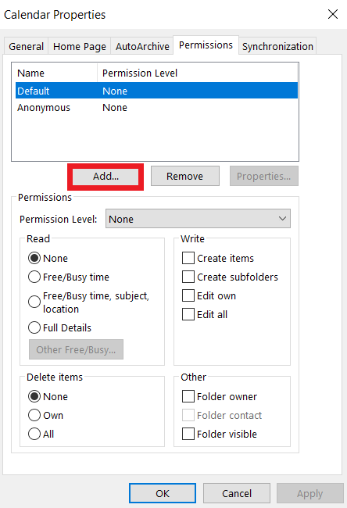
Task: Open the Home Page tab
Action: point(80,46)
